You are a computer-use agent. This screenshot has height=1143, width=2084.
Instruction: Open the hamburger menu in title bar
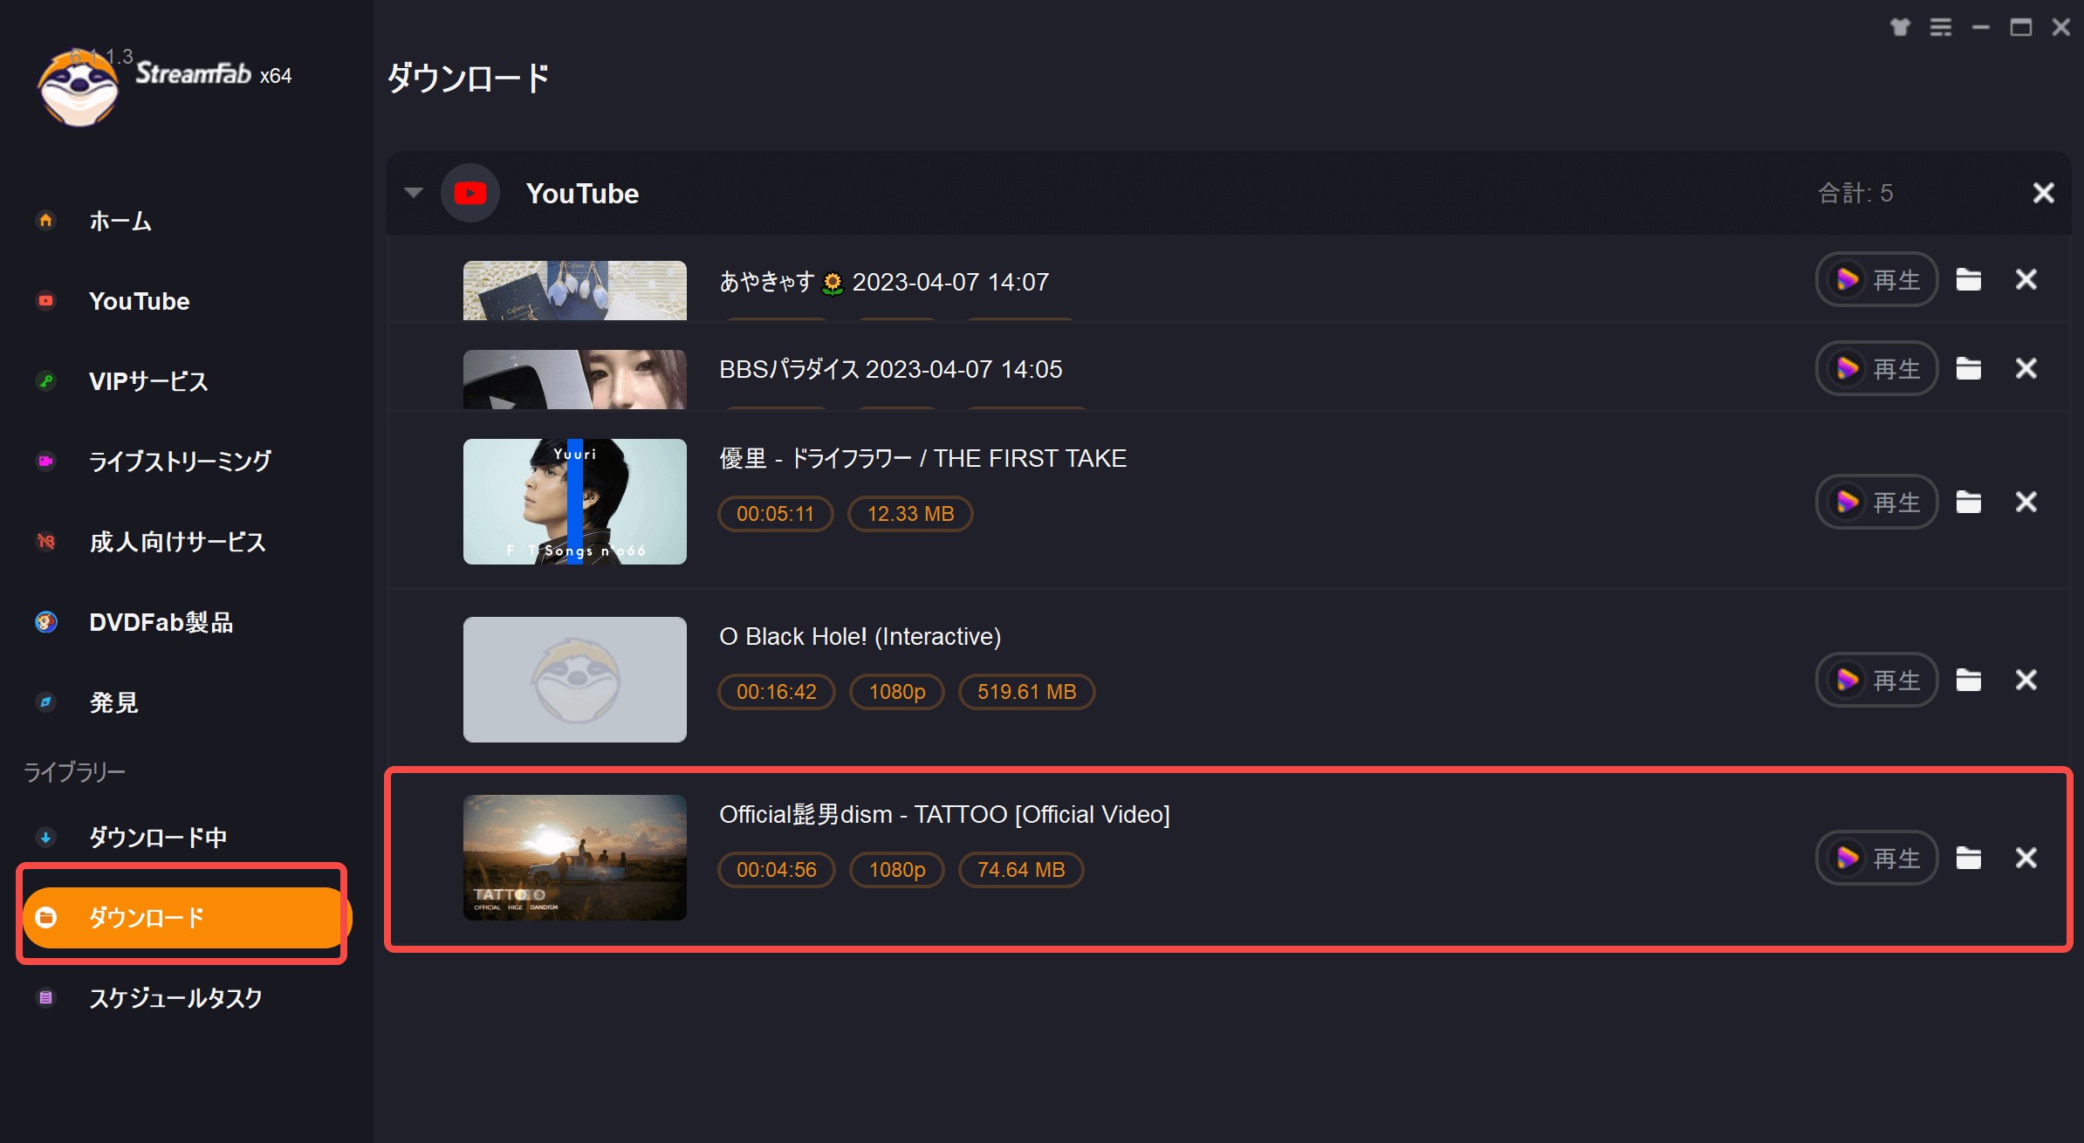pos(1940,27)
